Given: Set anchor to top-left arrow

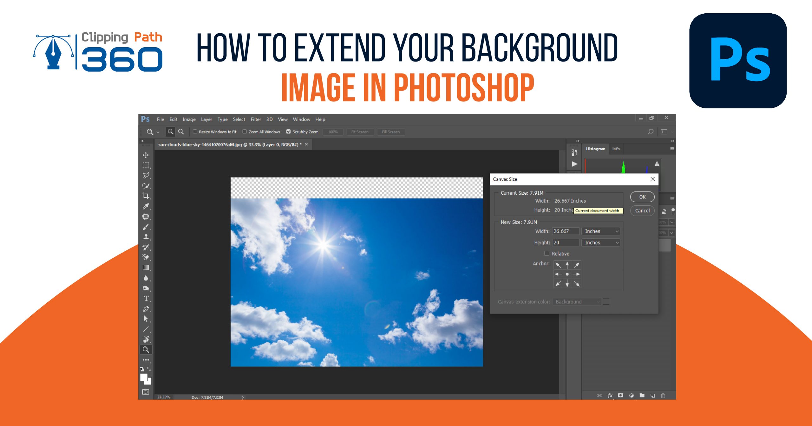Looking at the screenshot, I should (x=558, y=265).
